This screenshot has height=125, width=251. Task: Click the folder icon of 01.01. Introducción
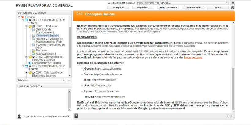[30, 26]
